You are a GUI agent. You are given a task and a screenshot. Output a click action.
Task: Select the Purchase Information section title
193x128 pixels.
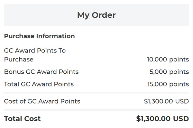click(x=39, y=36)
